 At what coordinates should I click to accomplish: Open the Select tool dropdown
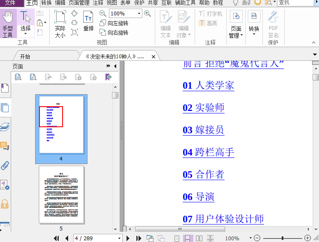pyautogui.click(x=25, y=33)
